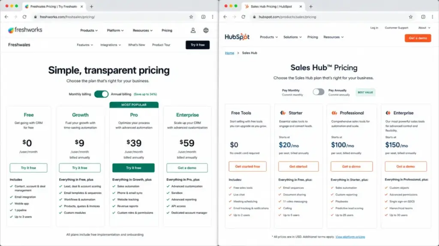439x246 pixels.
Task: Close the Freshsales Pricing tab
Action: 82,6
